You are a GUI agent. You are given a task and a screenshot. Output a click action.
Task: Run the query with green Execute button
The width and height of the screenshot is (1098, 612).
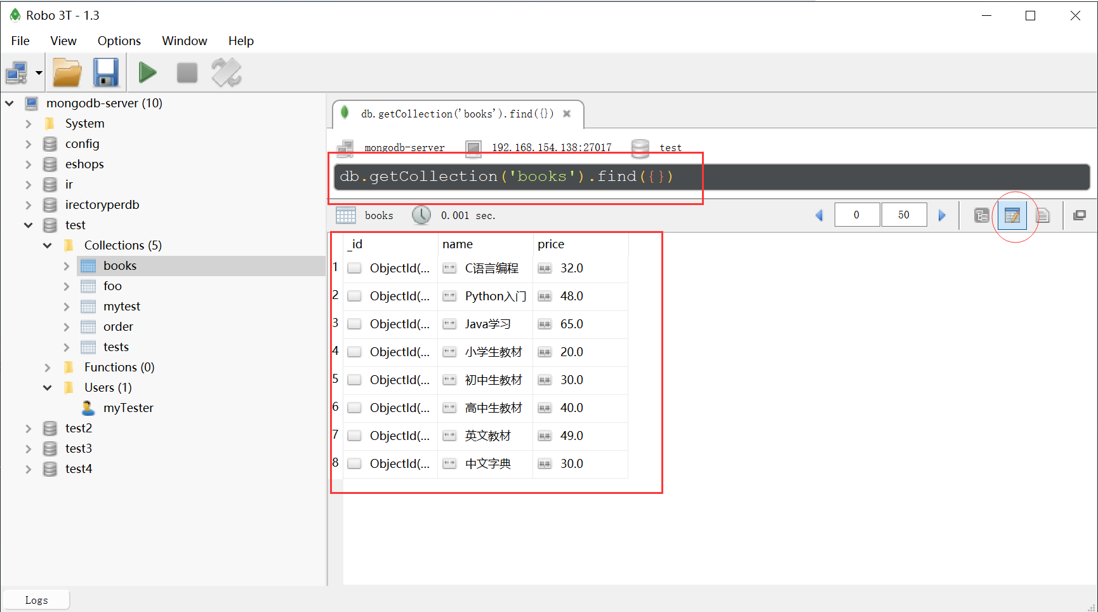(x=148, y=72)
